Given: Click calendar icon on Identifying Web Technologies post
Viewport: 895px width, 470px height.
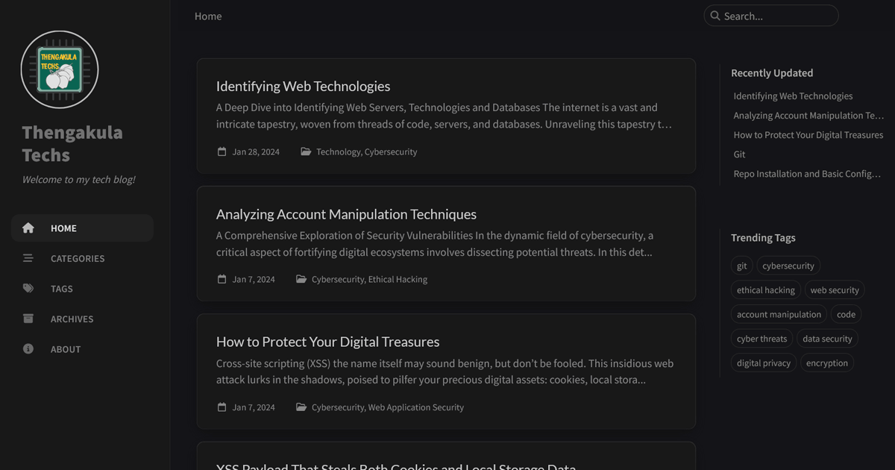Looking at the screenshot, I should [x=222, y=151].
